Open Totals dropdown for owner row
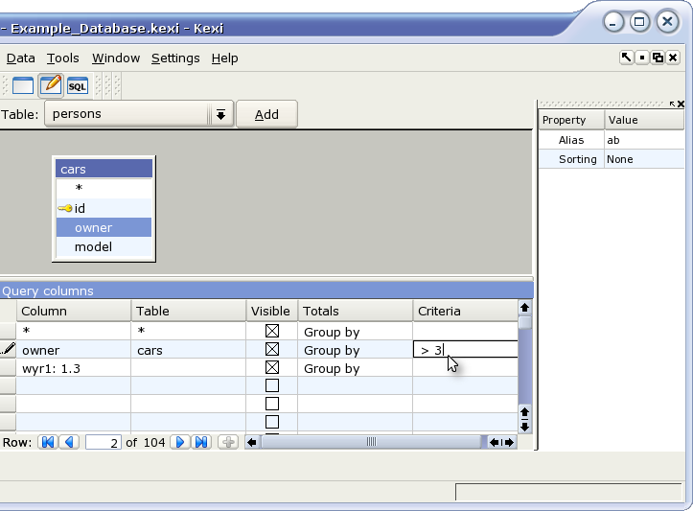This screenshot has height=511, width=693. tap(355, 350)
